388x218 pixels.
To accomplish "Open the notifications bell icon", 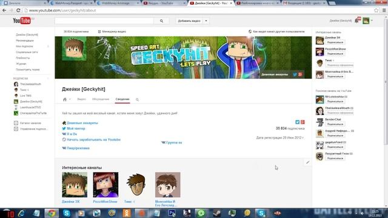I will (x=357, y=21).
